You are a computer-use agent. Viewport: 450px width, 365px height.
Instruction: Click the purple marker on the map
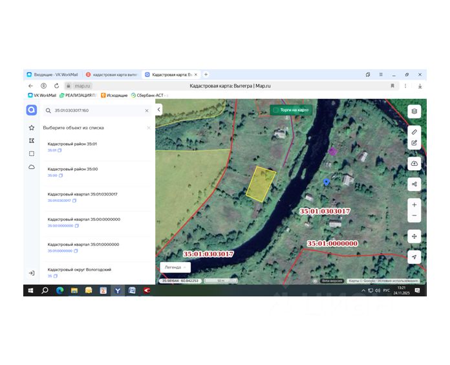tap(332, 151)
